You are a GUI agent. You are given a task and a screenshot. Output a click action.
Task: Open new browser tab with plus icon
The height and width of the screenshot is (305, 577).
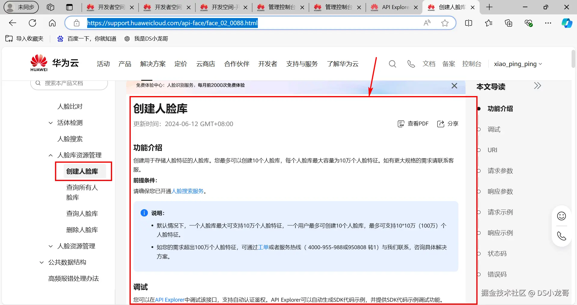point(489,7)
